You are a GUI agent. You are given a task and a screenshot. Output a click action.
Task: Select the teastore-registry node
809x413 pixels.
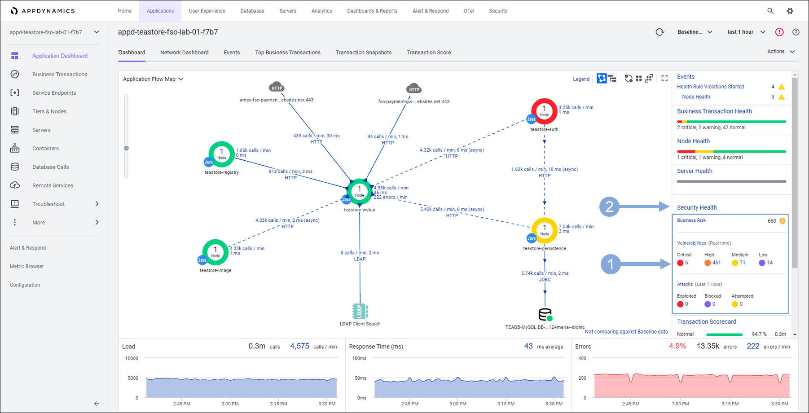(x=222, y=154)
